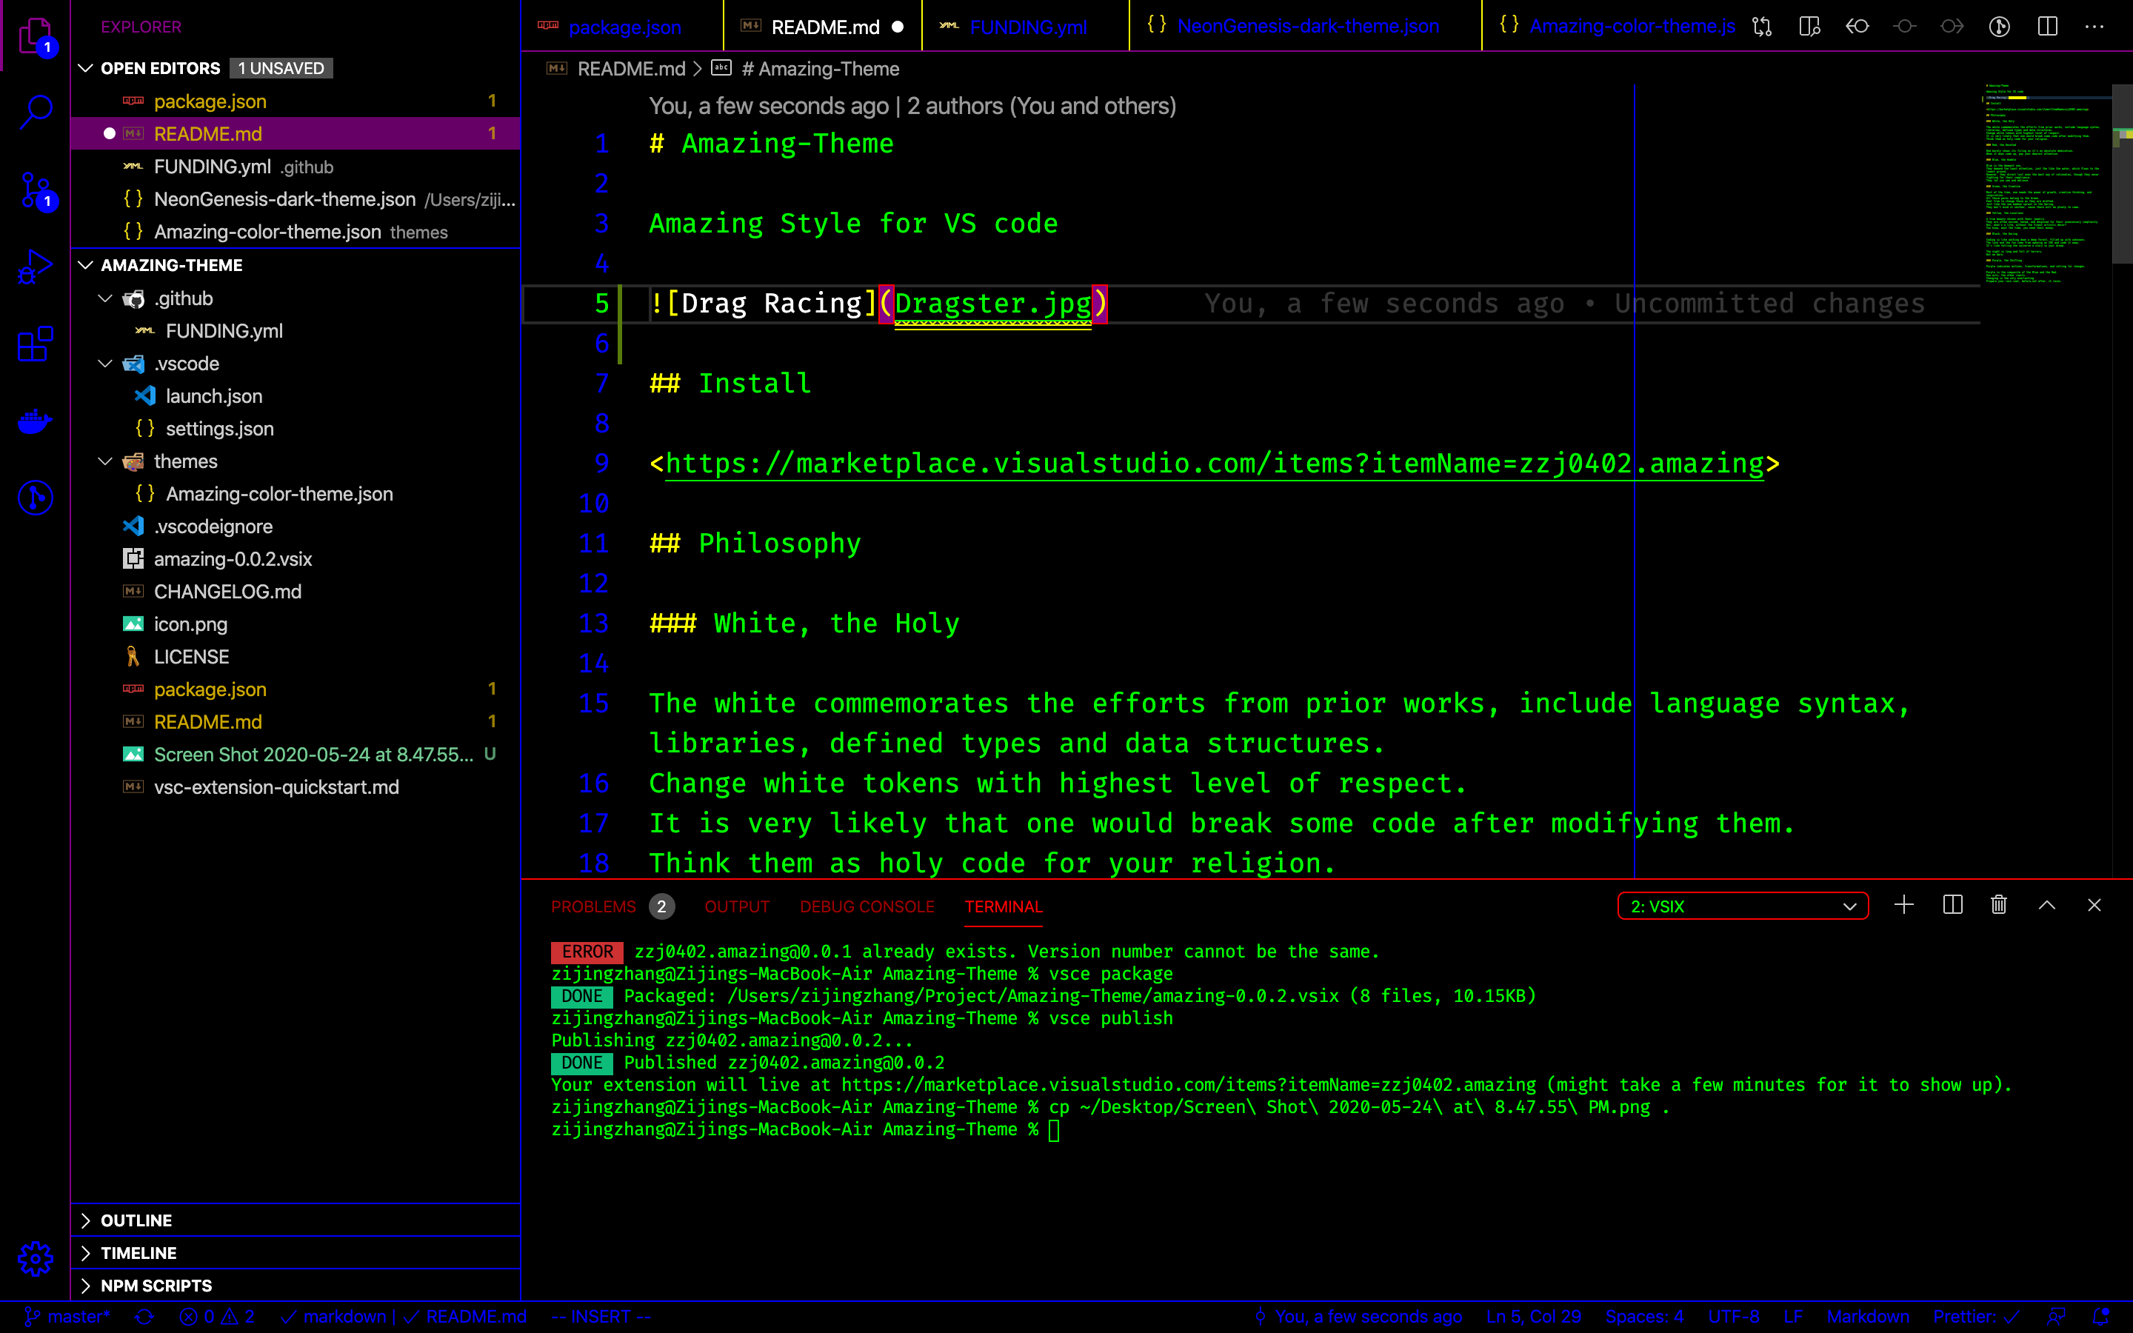Maximize the terminal panel size
This screenshot has width=2133, height=1333.
pyautogui.click(x=2048, y=906)
